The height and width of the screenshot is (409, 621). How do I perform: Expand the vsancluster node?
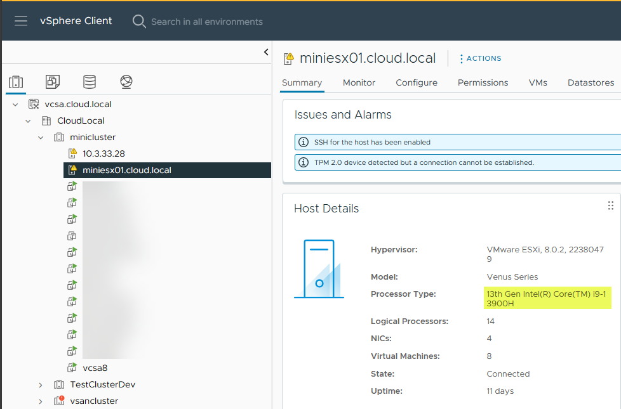click(41, 401)
